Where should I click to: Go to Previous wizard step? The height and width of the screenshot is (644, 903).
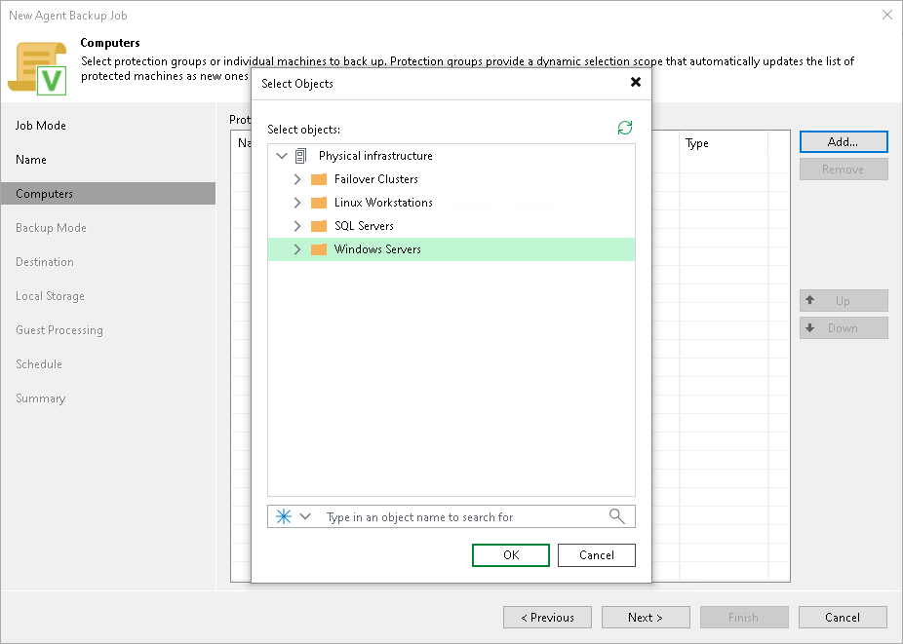pos(548,618)
